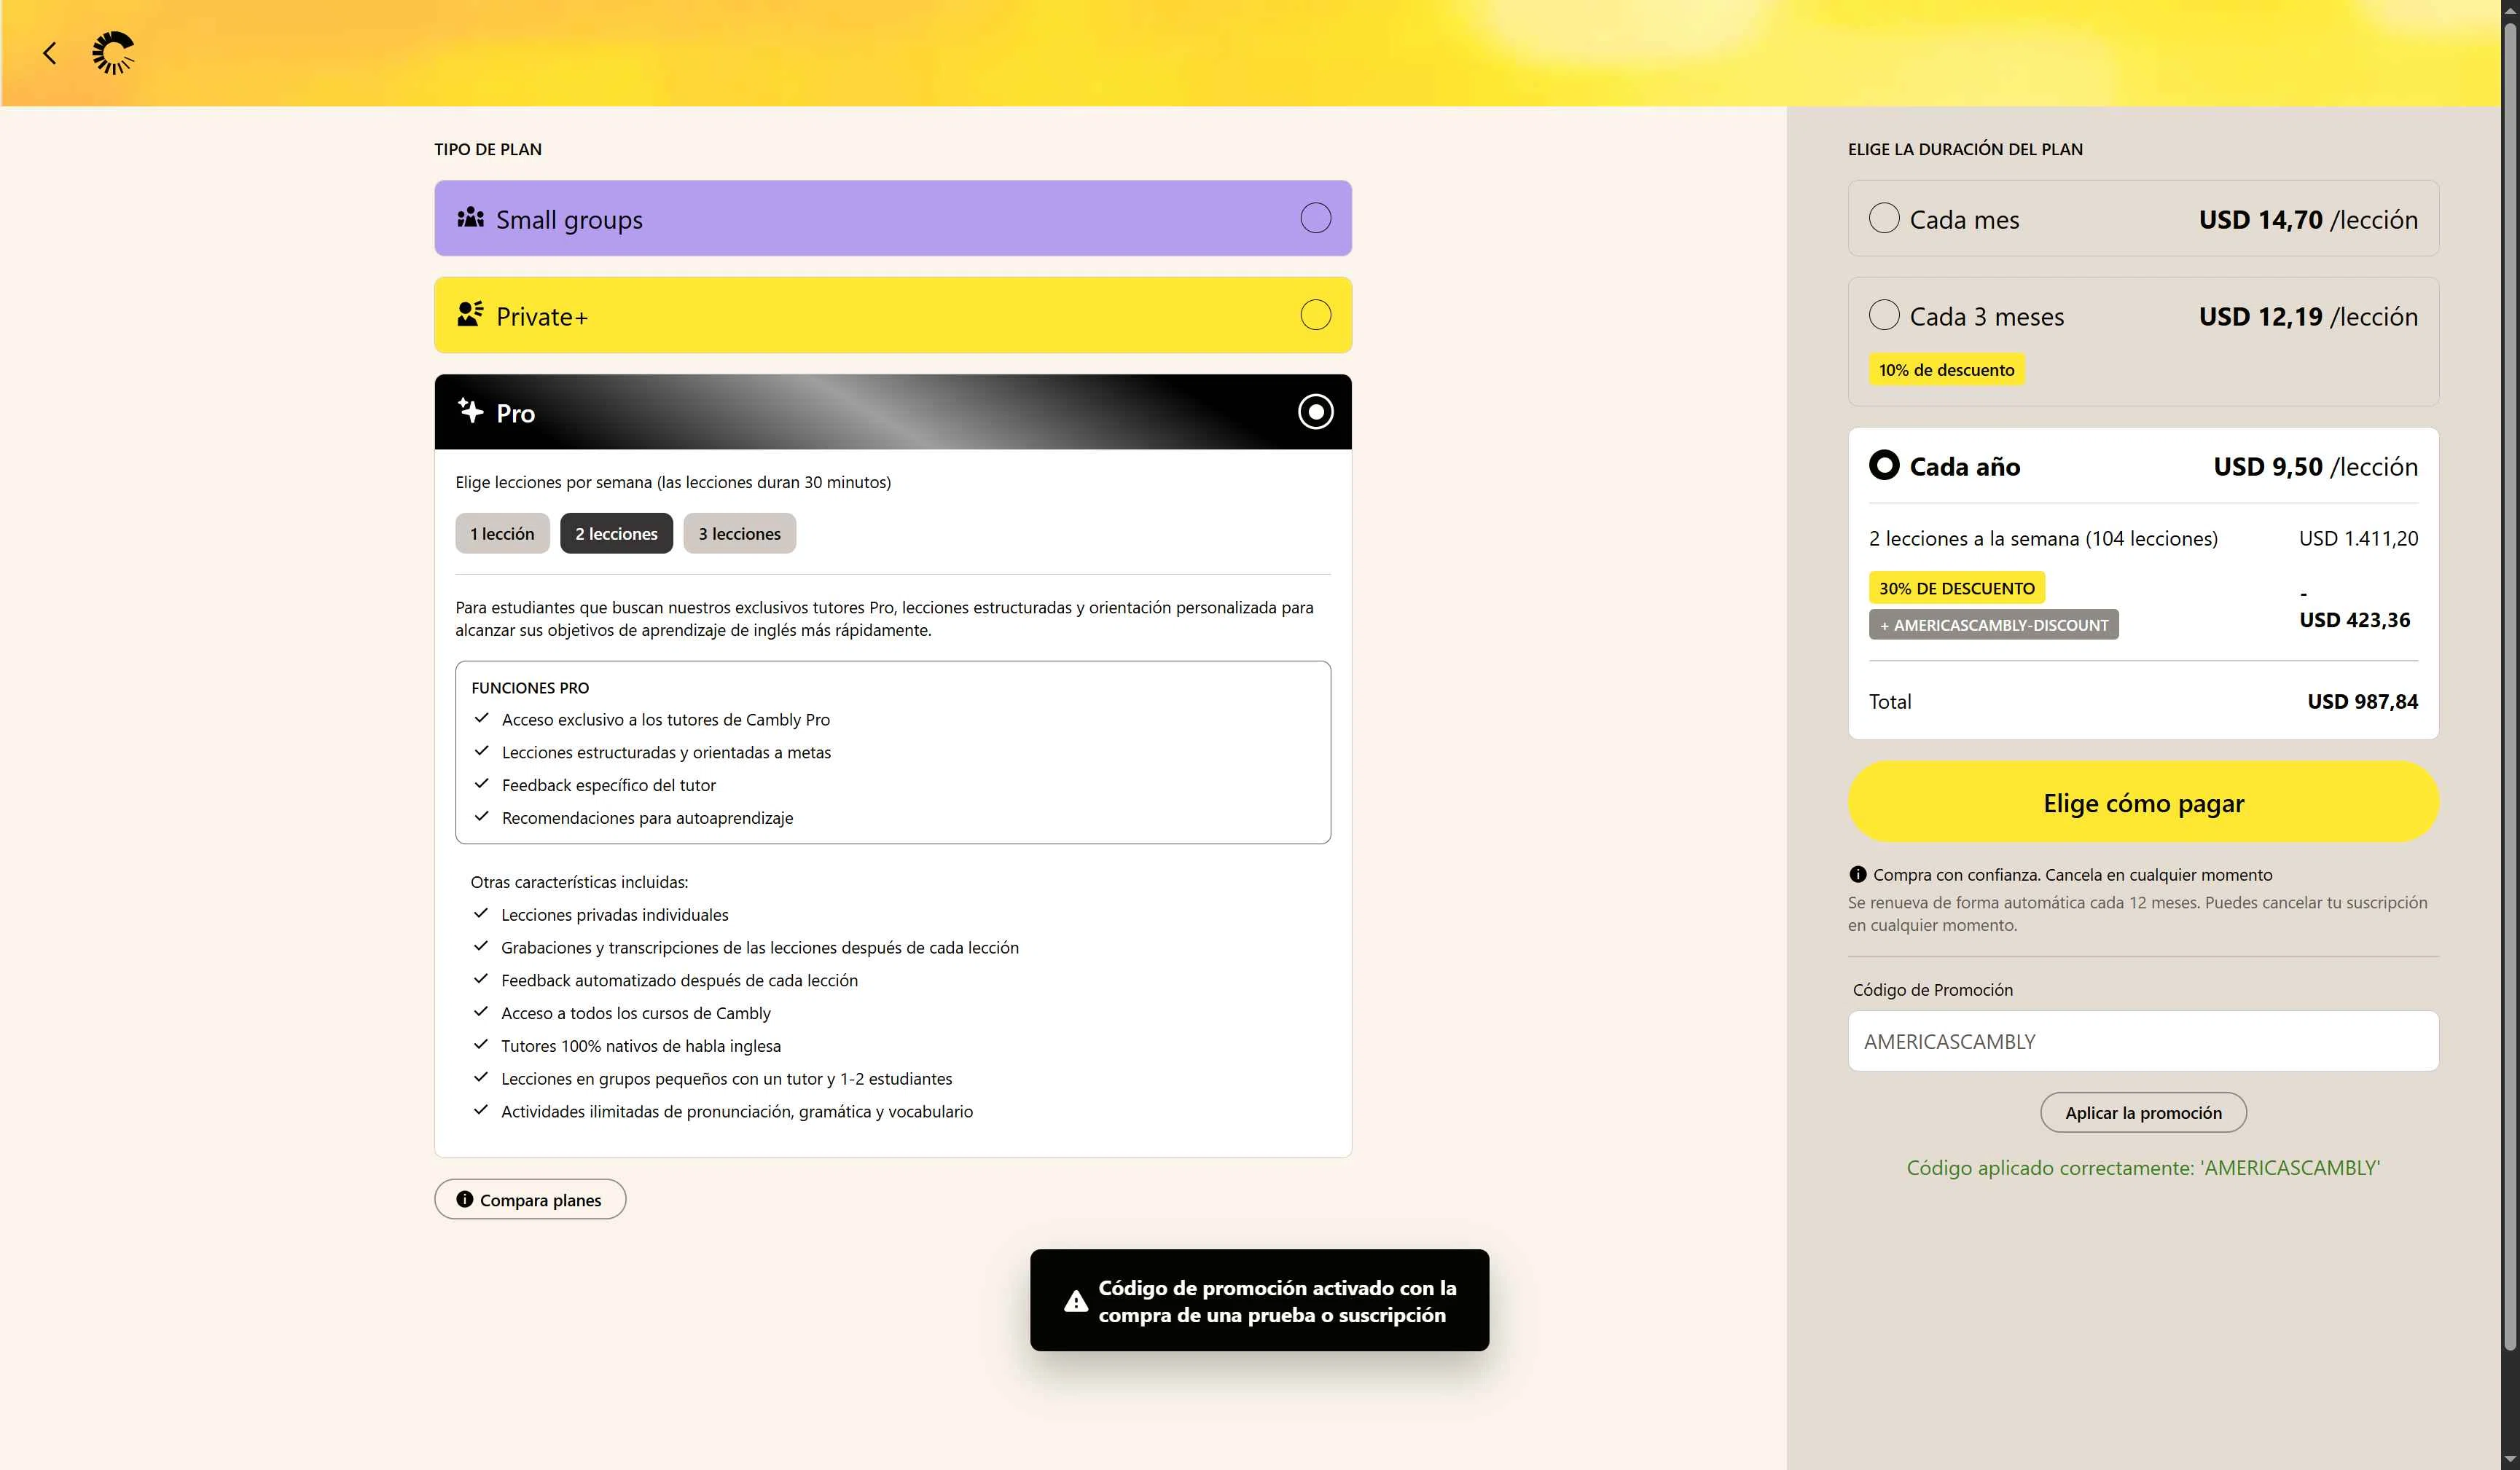Click the Cambly spinner logo in the header
Screen dimensions: 2520x1470
click(x=113, y=53)
